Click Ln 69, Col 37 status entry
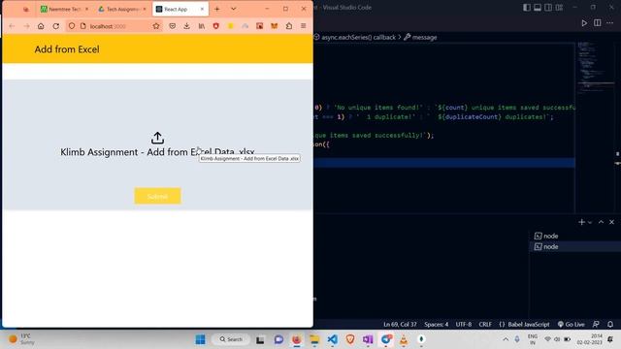 (400, 325)
